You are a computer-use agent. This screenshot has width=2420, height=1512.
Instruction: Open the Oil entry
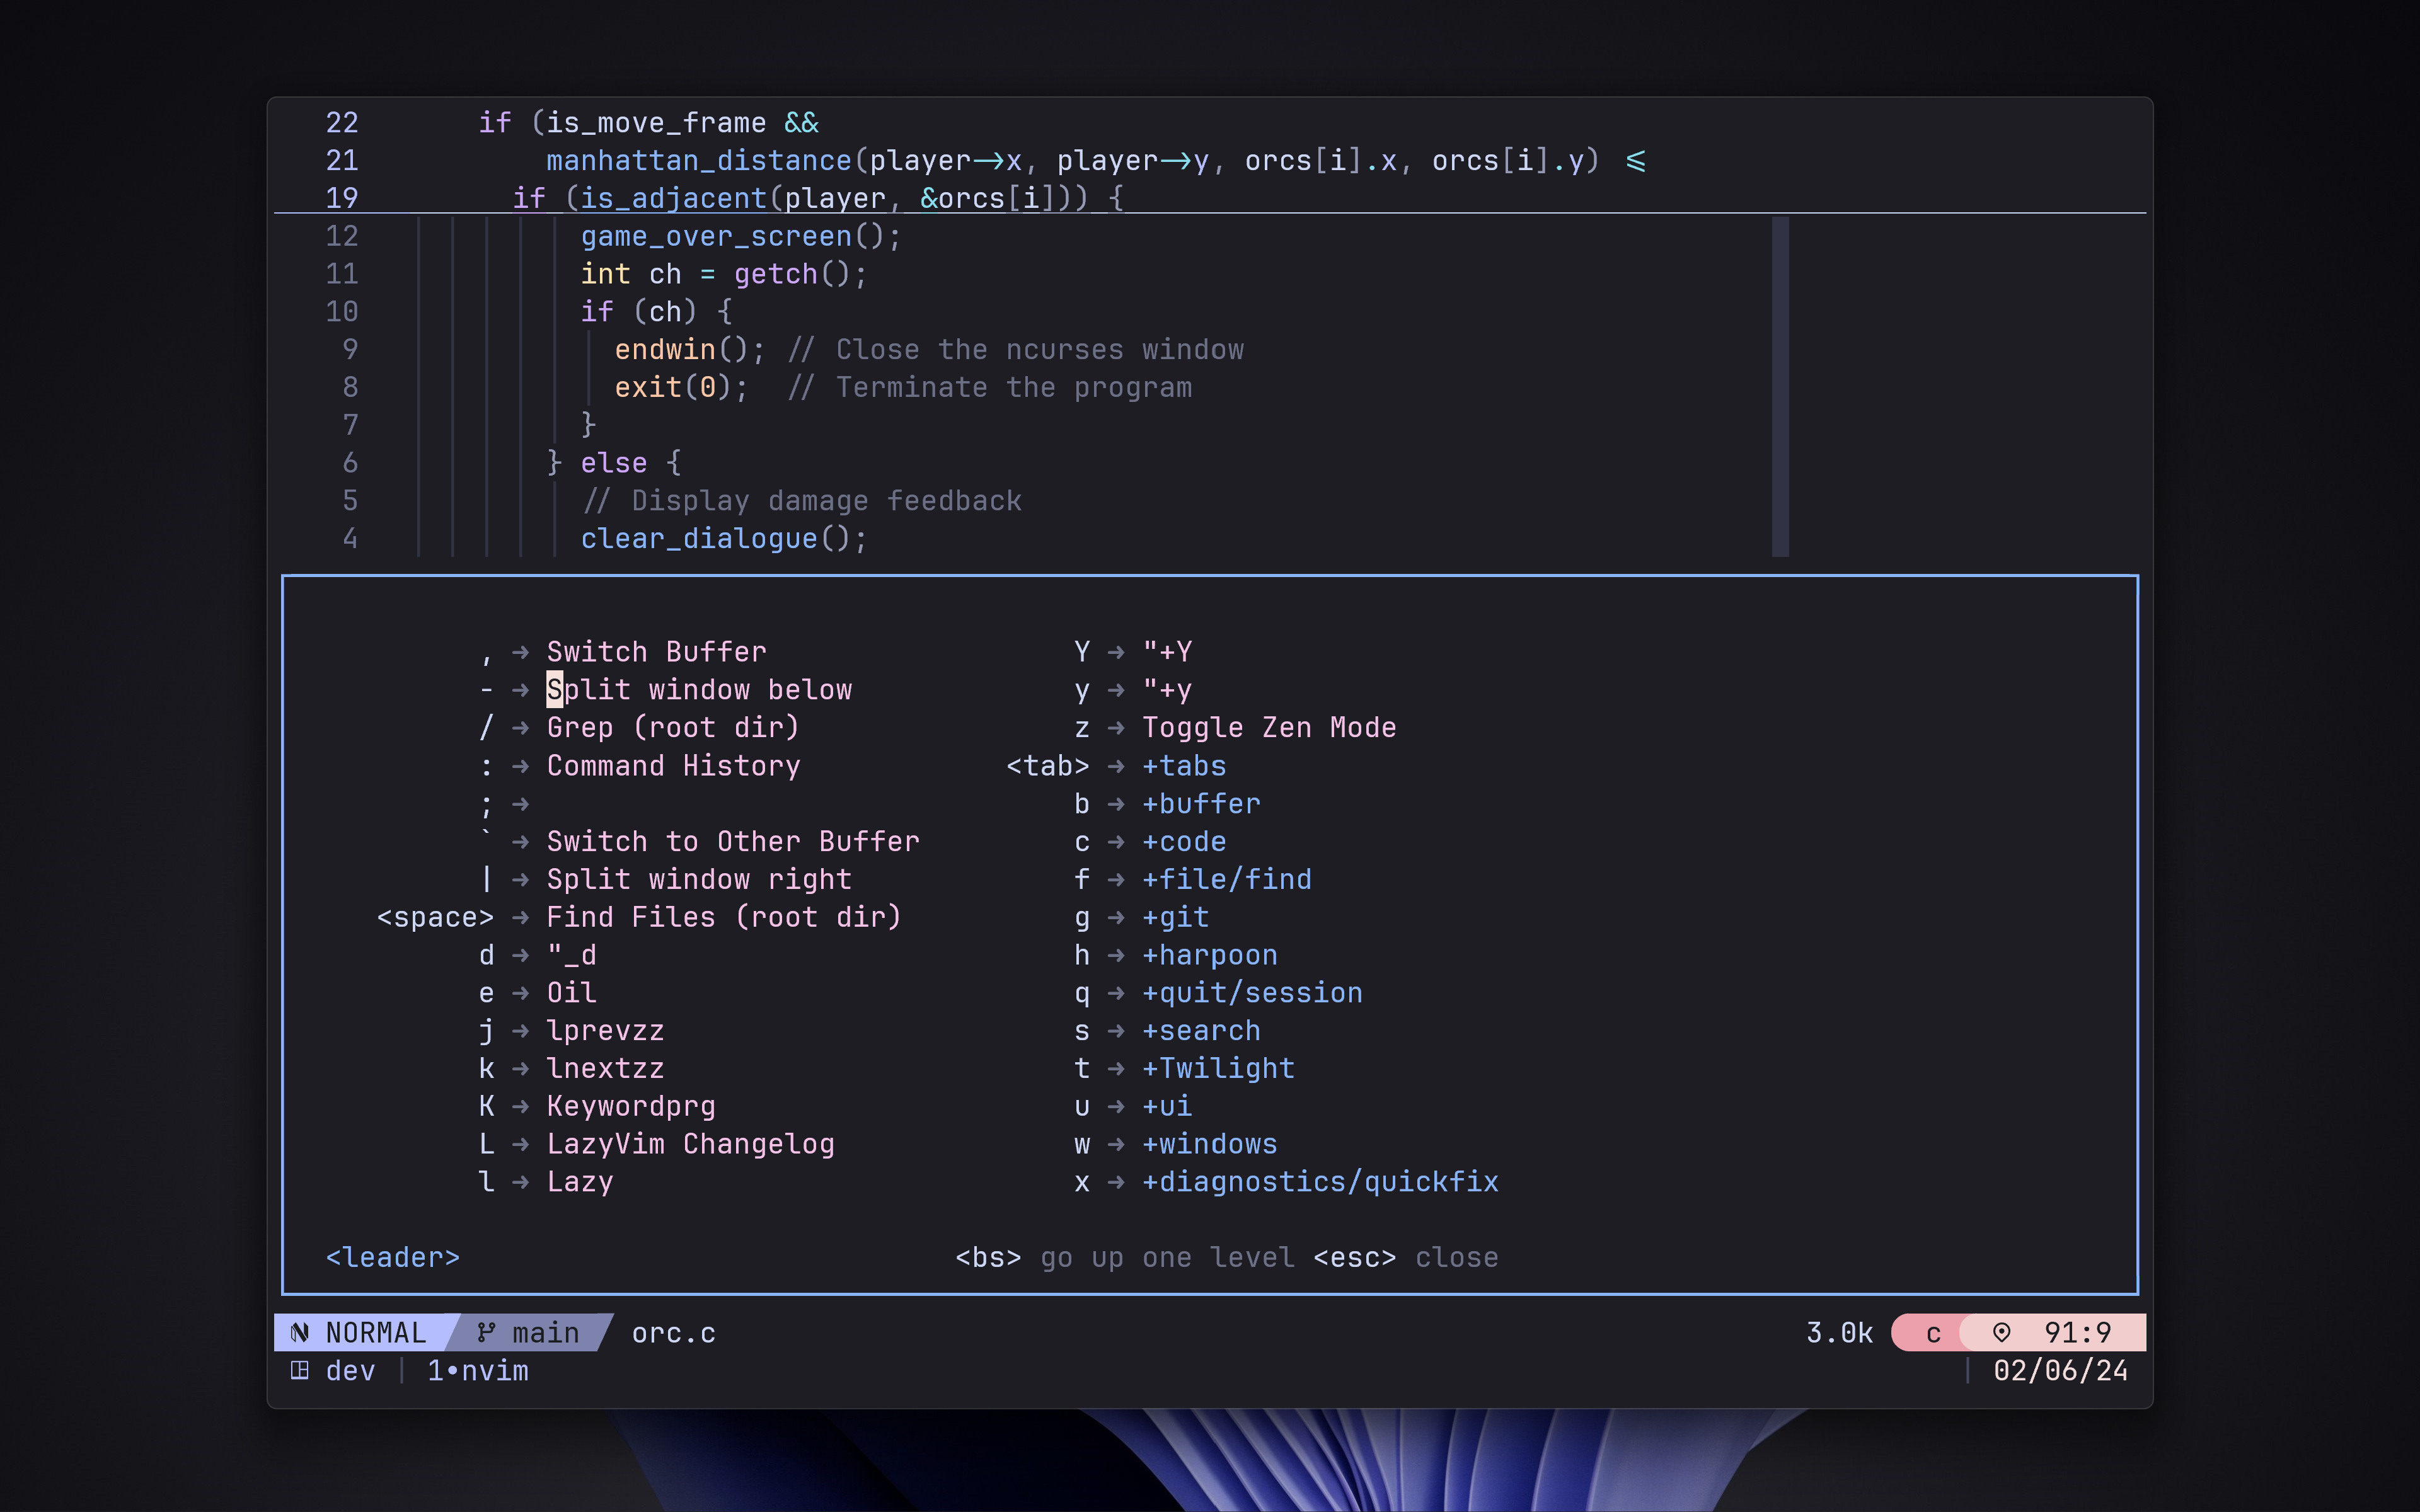(571, 993)
